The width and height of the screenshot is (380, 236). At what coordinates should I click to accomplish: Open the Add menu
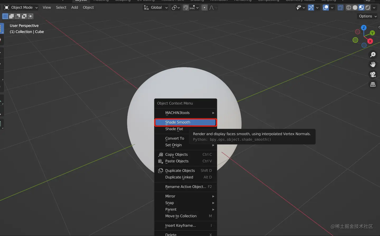(x=74, y=8)
